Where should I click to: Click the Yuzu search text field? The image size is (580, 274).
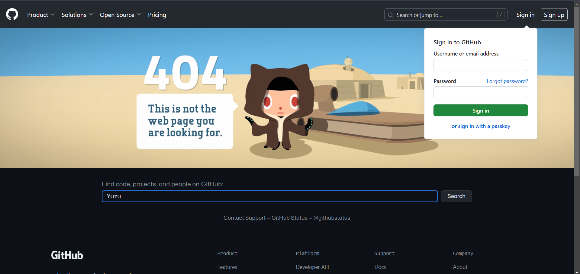(x=270, y=196)
